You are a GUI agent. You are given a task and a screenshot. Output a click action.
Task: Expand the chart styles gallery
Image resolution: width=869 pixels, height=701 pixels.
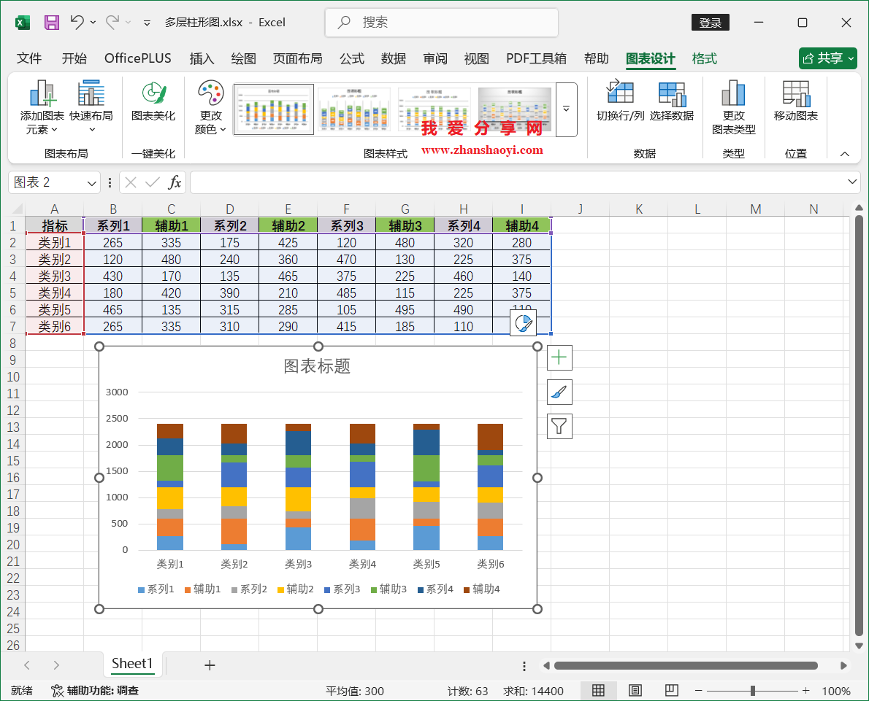point(567,109)
